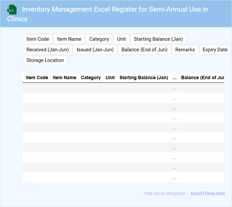The image size is (232, 207).
Task: Select the Item Name tag
Action: click(x=69, y=39)
